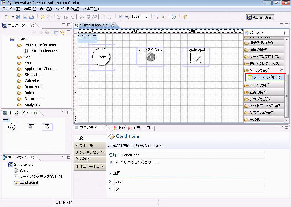
Task: Open the New item dropdown arrow
Action: tap(13, 17)
